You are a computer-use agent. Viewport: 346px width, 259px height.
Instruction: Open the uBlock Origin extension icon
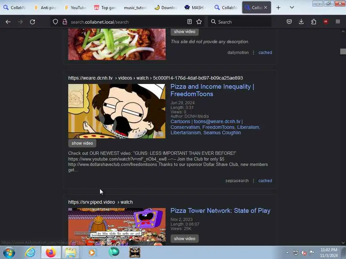click(x=326, y=22)
